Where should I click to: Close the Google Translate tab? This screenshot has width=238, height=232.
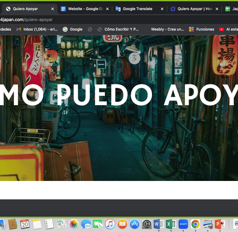(x=162, y=9)
